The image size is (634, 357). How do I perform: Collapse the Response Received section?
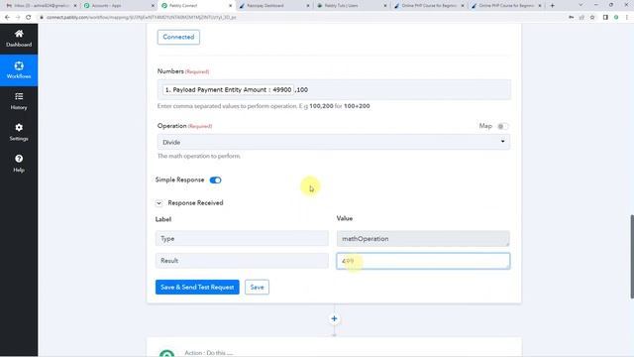(x=158, y=203)
